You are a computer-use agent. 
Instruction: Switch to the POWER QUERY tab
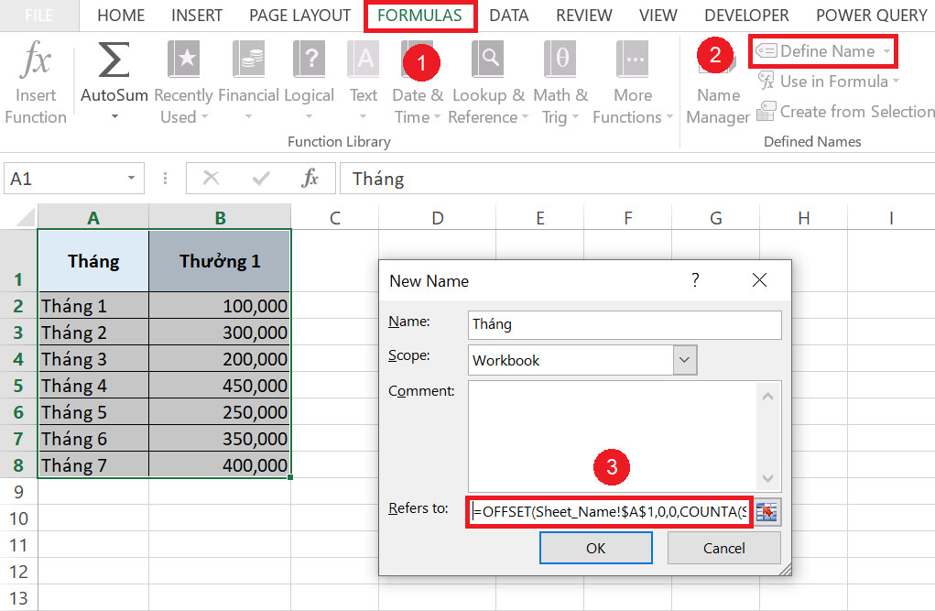coord(871,15)
